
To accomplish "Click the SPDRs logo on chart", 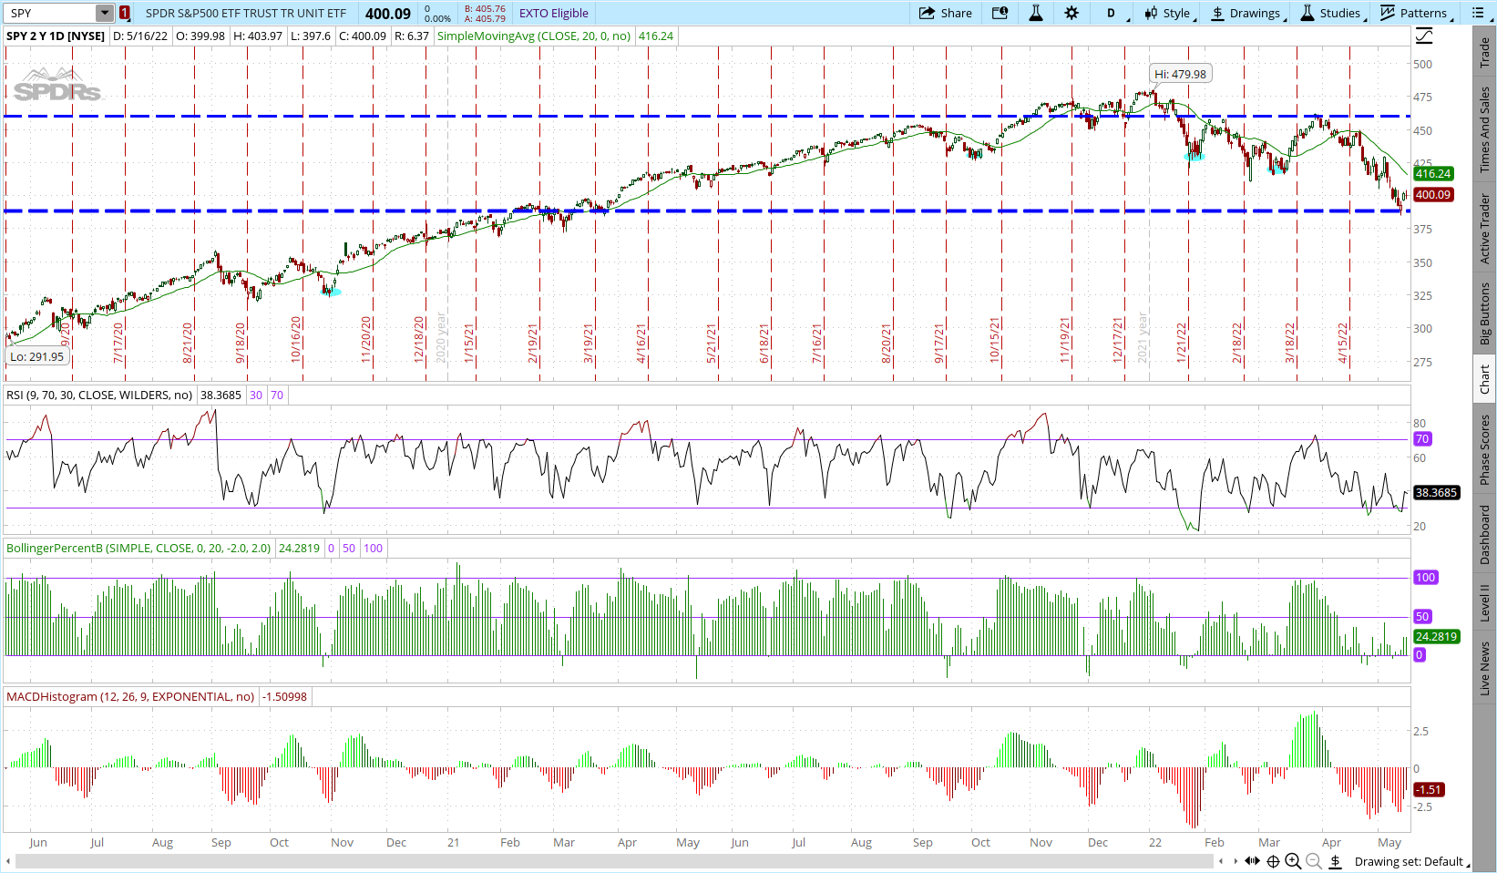I will (56, 85).
